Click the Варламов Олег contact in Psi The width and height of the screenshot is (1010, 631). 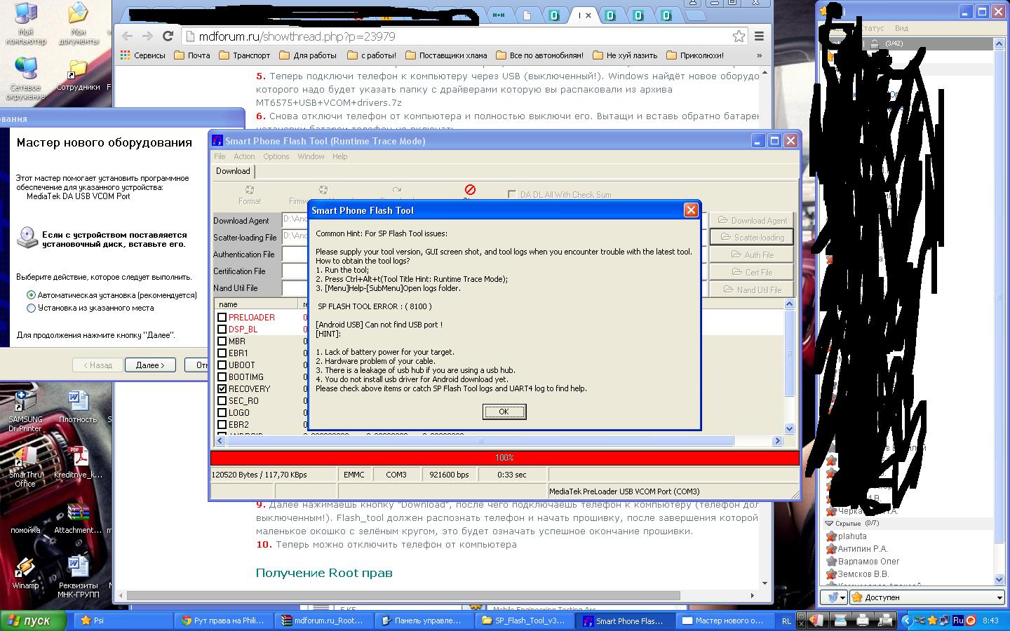(868, 562)
